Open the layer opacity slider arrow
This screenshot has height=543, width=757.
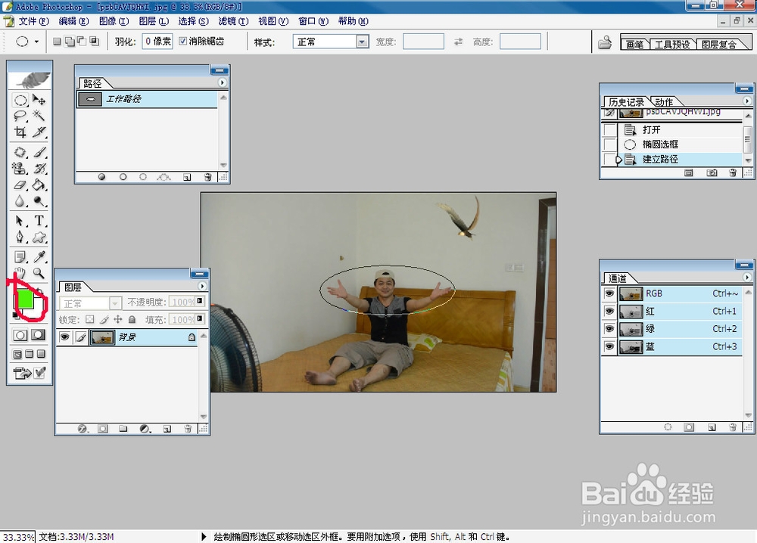199,302
